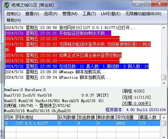Image resolution: width=168 pixels, height=139 pixels.
Task: Click the log pane scrollbar thumb
Action: (x=163, y=77)
